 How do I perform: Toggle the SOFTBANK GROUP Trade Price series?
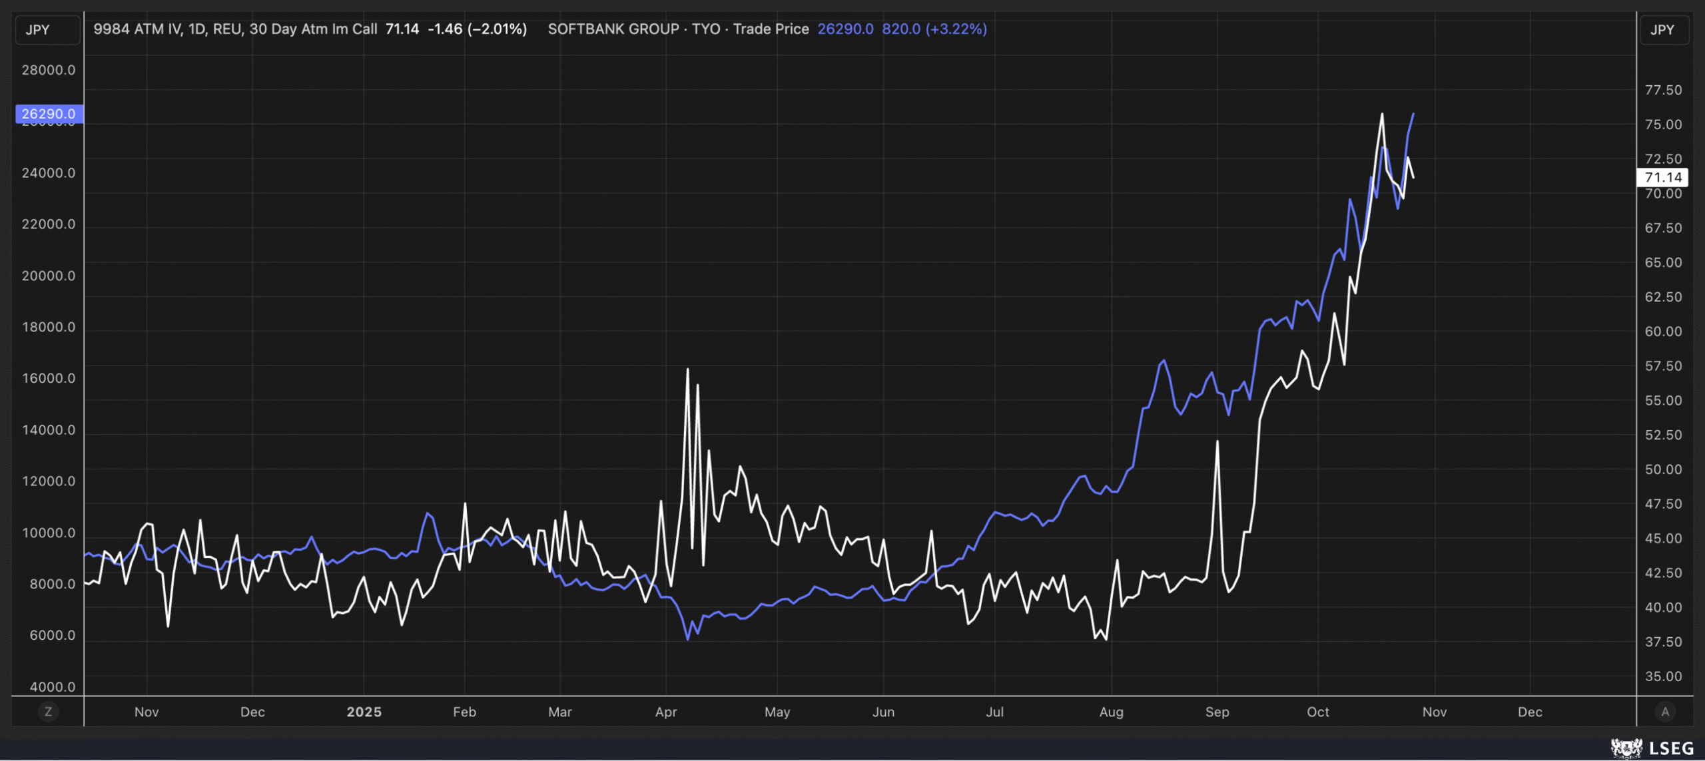(x=615, y=29)
